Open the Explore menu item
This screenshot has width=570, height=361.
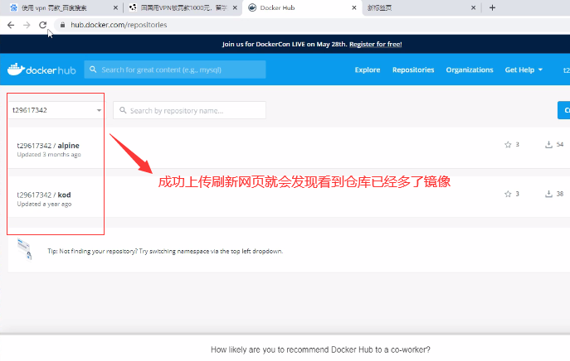[x=368, y=70]
